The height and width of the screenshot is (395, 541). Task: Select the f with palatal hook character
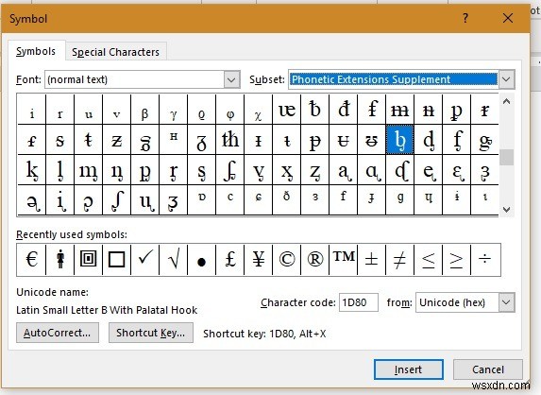456,140
